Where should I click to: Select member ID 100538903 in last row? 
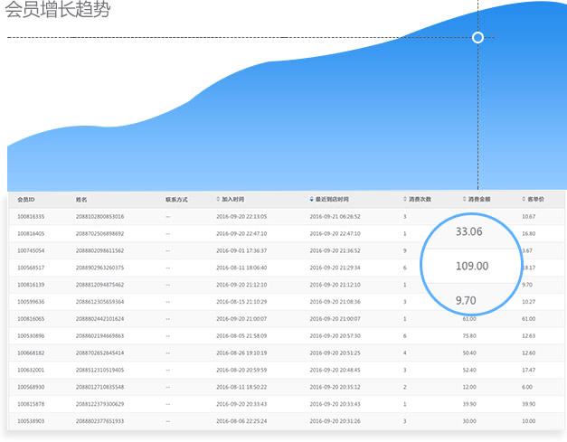(x=31, y=420)
